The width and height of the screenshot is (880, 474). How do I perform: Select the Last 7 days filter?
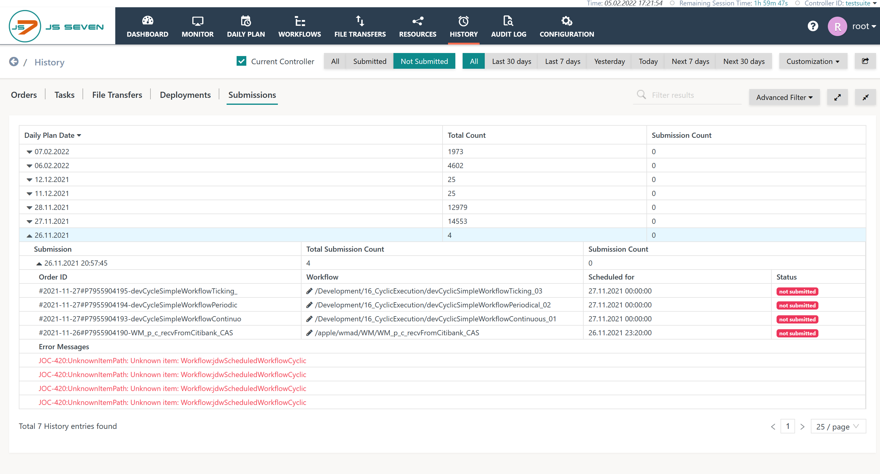point(563,61)
